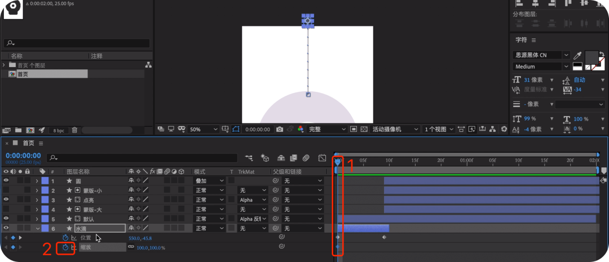The width and height of the screenshot is (609, 262).
Task: Click the eyedropper in Character panel
Action: [577, 55]
